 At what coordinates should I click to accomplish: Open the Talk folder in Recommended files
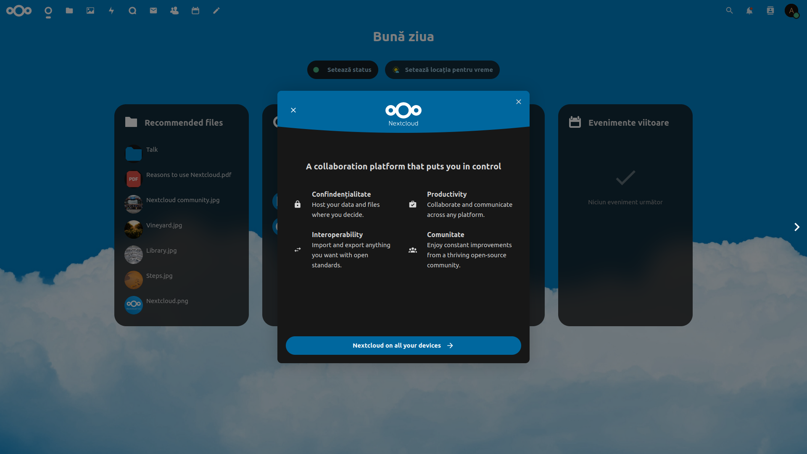point(182,154)
